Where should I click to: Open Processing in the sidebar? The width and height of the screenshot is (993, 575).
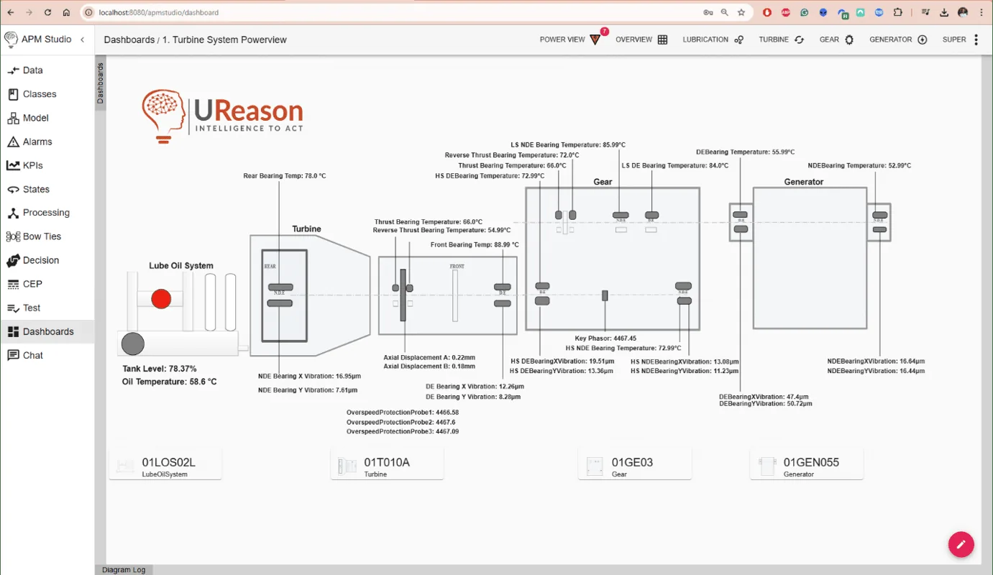pos(47,213)
